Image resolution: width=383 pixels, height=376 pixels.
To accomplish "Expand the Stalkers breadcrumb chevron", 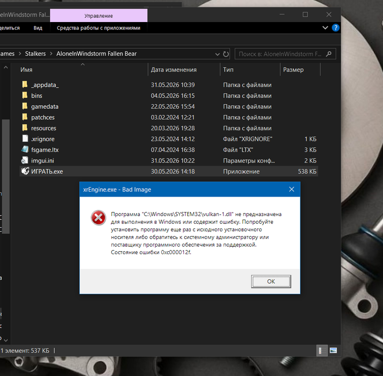I will [x=51, y=54].
